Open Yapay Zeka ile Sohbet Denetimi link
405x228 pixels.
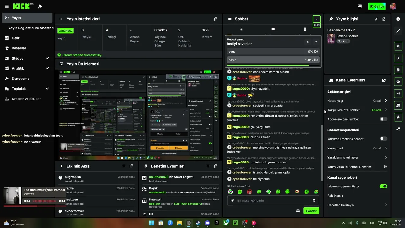coord(357,167)
